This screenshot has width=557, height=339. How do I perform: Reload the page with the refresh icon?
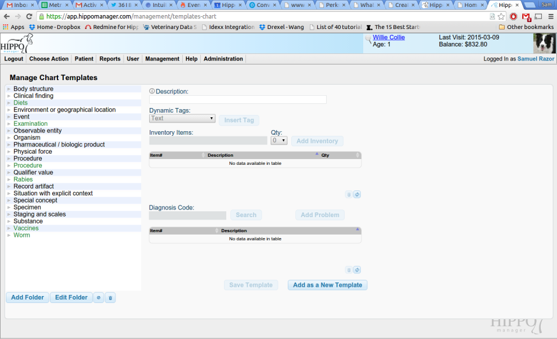click(x=29, y=16)
